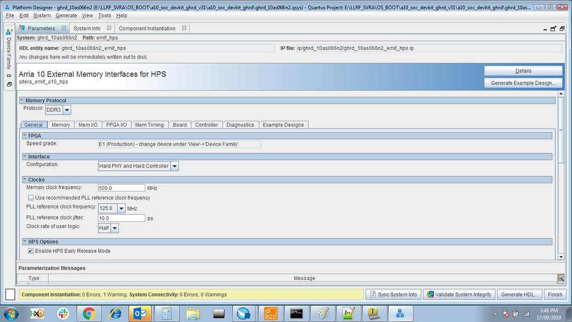Click the detach panel icon at top right
Viewport: 572px width, 322px height.
(x=554, y=29)
